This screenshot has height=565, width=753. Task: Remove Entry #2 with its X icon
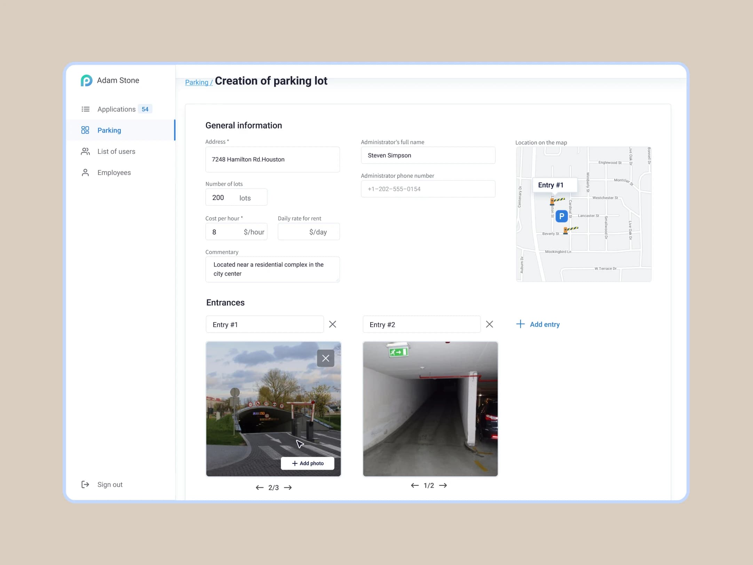(490, 324)
